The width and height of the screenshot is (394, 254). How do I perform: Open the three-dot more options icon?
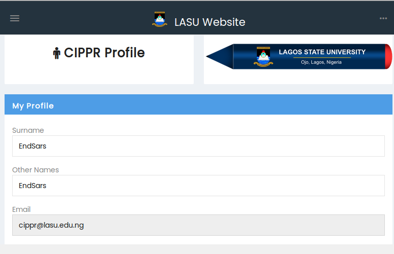coord(383,18)
